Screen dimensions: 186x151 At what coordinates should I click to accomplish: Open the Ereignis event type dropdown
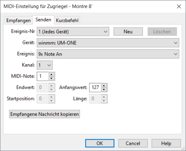point(108,54)
